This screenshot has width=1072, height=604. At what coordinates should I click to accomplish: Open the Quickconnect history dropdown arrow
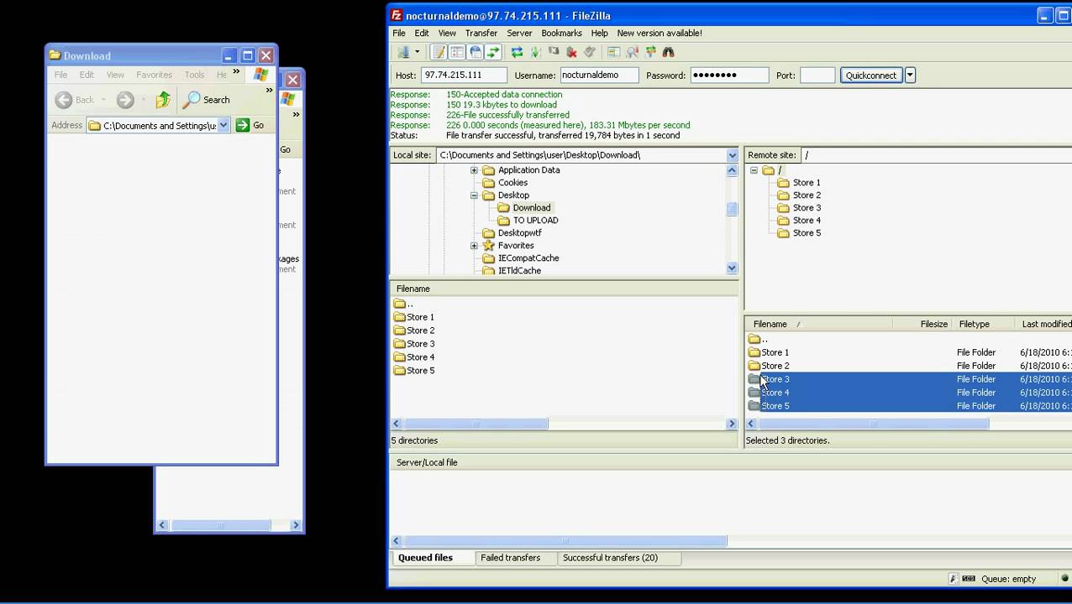[910, 75]
